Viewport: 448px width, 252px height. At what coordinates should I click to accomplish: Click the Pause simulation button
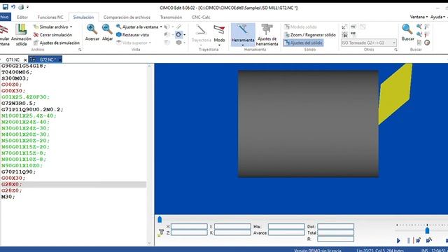409,241
